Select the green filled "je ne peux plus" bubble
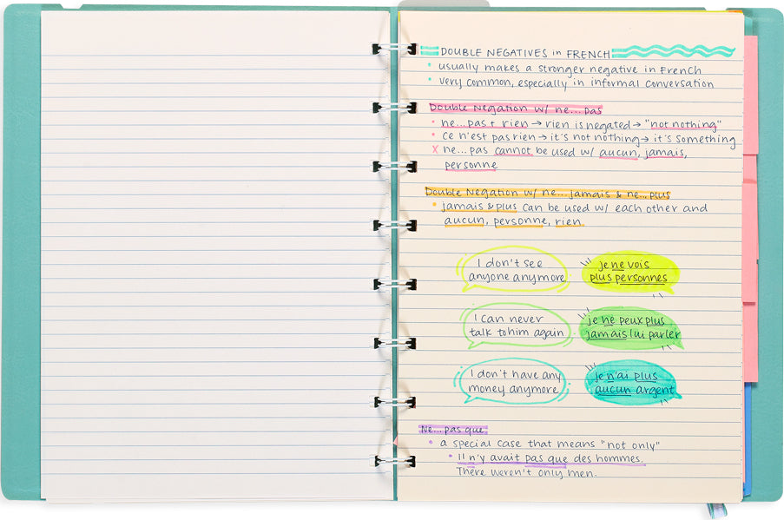 coord(630,328)
